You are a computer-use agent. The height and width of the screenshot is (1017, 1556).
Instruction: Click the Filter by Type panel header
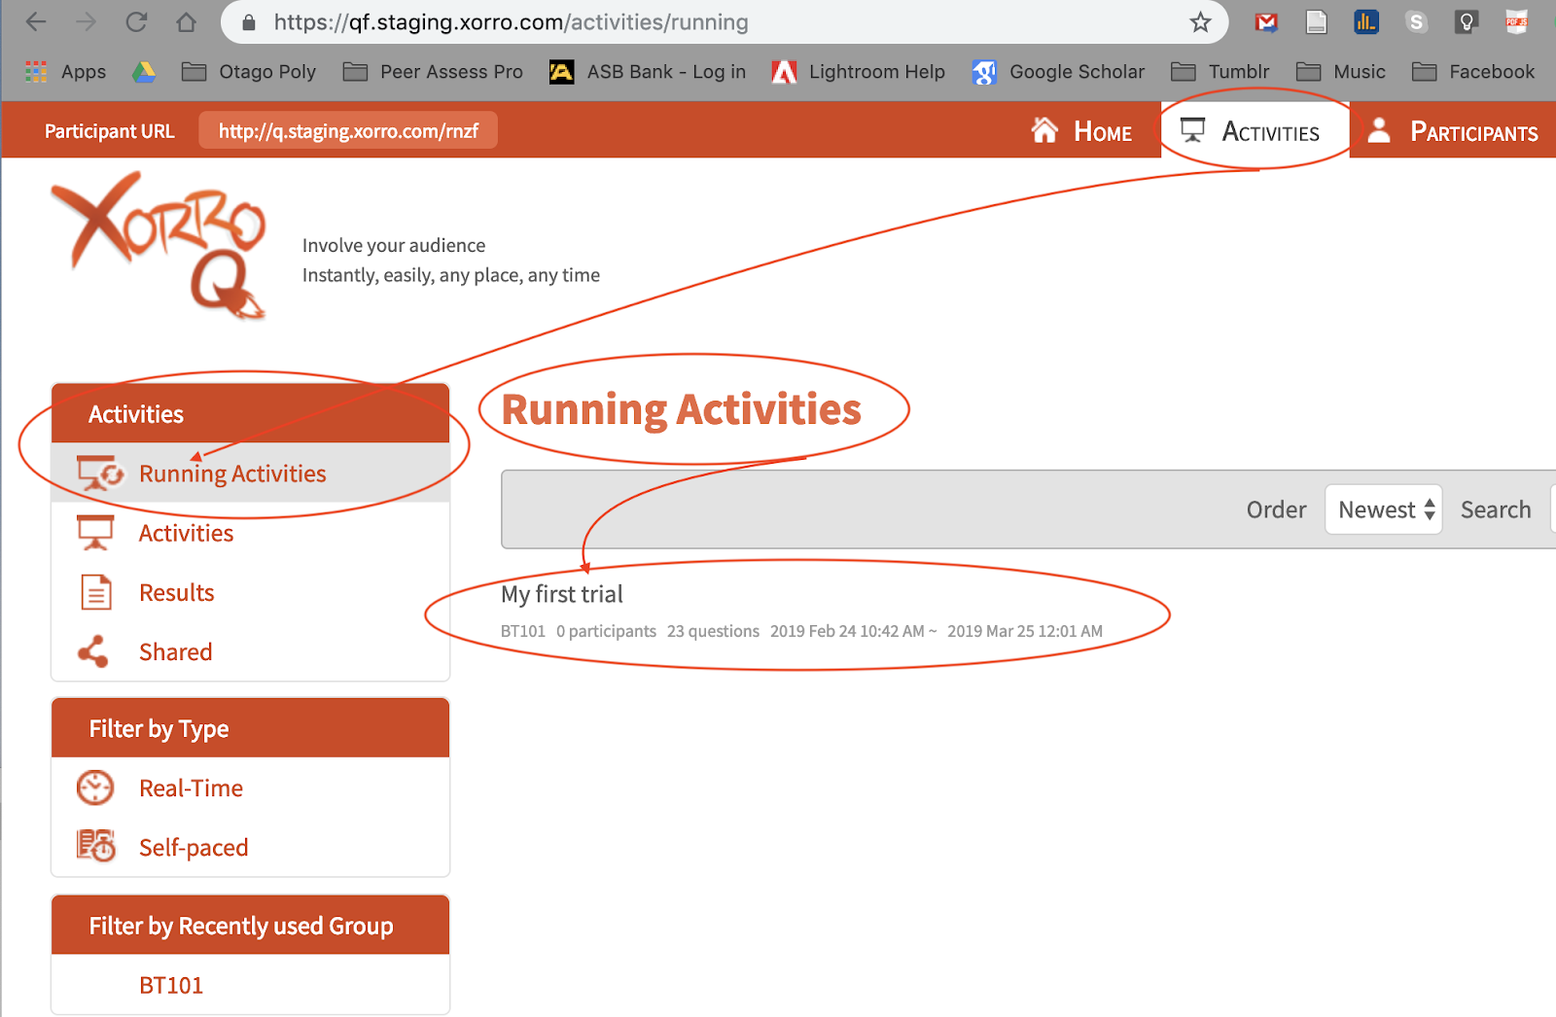point(251,728)
